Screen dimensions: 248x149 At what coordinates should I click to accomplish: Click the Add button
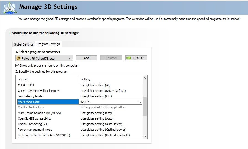tap(86, 58)
